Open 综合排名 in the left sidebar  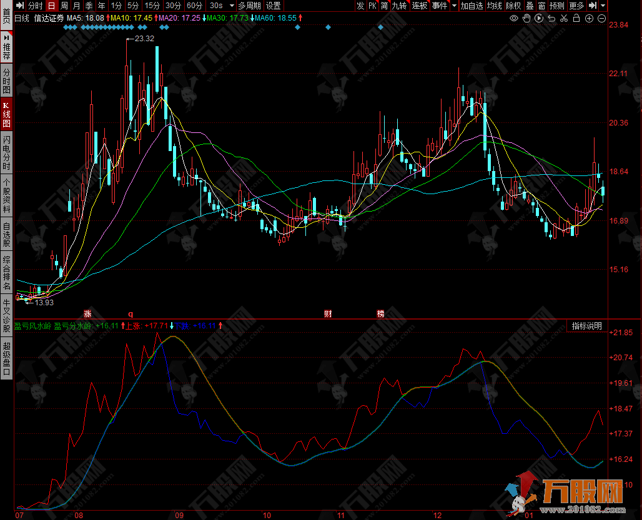tap(6, 272)
